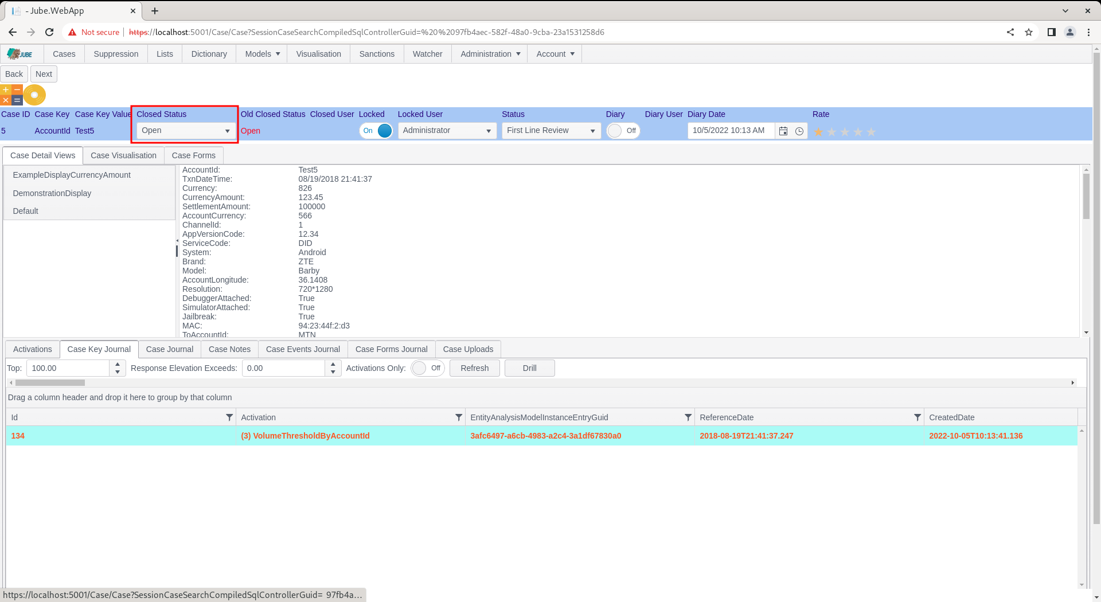
Task: Click the Not secure warning icon
Action: pyautogui.click(x=72, y=32)
